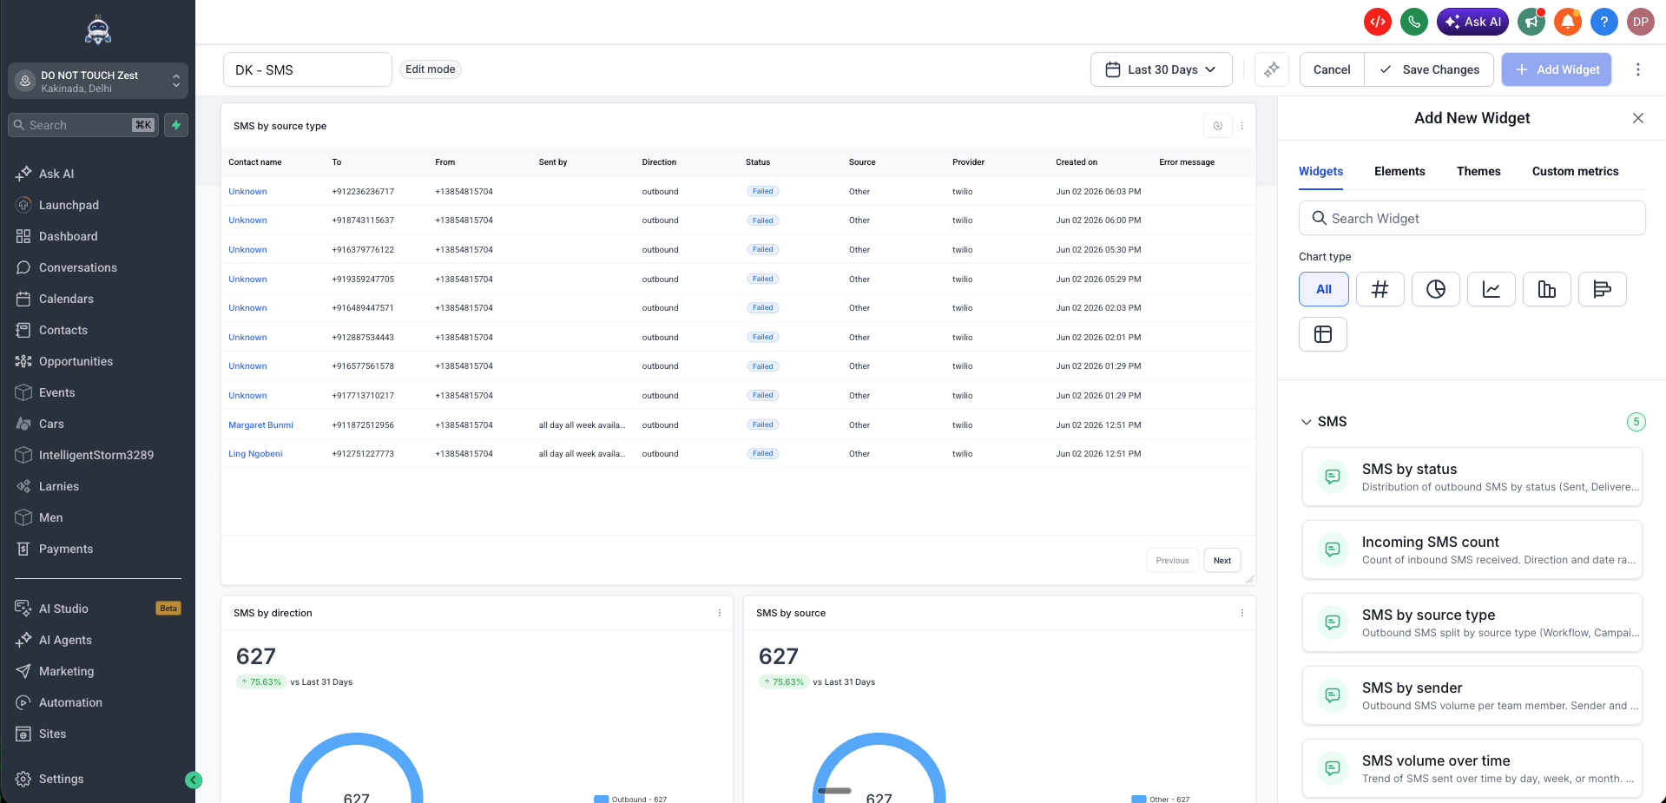
Task: Collapse the SMS widget group
Action: tap(1306, 422)
